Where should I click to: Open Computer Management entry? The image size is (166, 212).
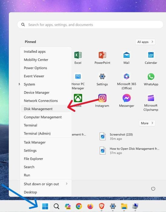[46, 117]
